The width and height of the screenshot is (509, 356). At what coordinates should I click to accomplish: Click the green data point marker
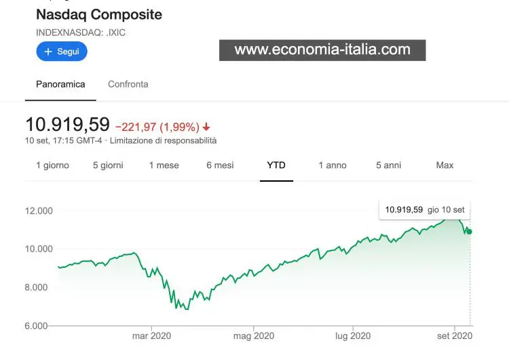[x=469, y=231]
